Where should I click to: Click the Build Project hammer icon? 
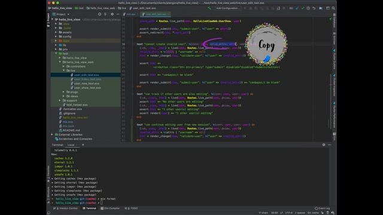coord(209,8)
